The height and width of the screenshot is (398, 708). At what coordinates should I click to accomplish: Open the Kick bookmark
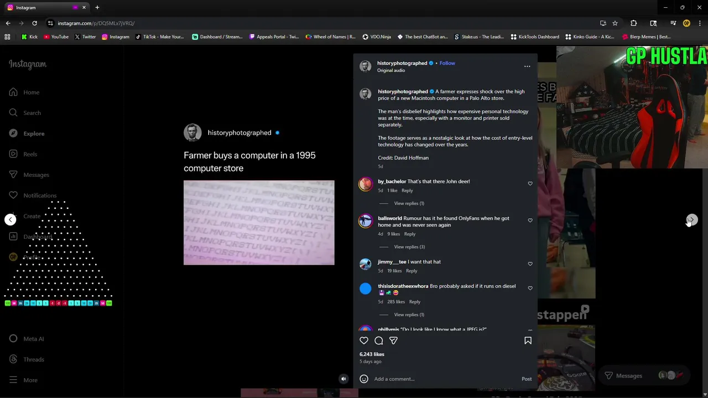click(29, 37)
